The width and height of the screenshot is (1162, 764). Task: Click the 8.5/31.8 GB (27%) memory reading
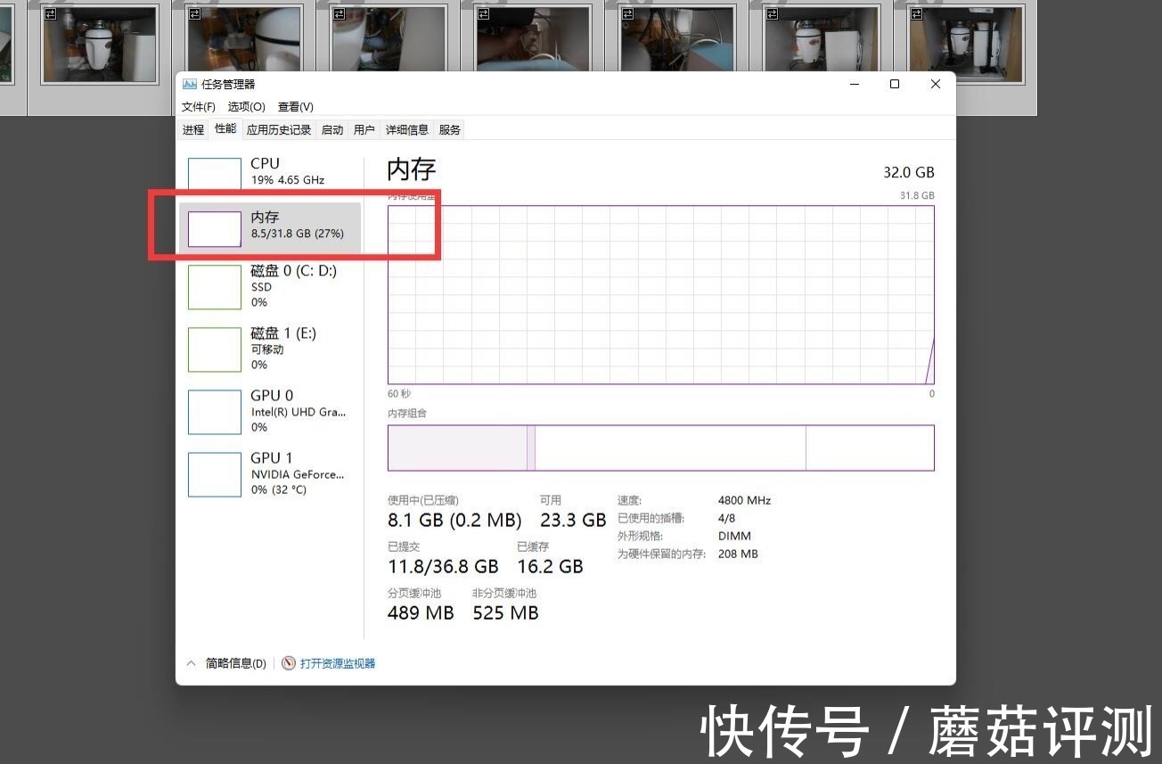click(298, 234)
